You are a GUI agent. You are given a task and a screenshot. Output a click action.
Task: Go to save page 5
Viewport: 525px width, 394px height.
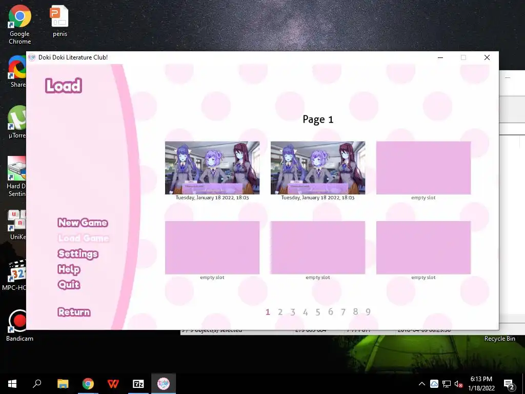[318, 312]
